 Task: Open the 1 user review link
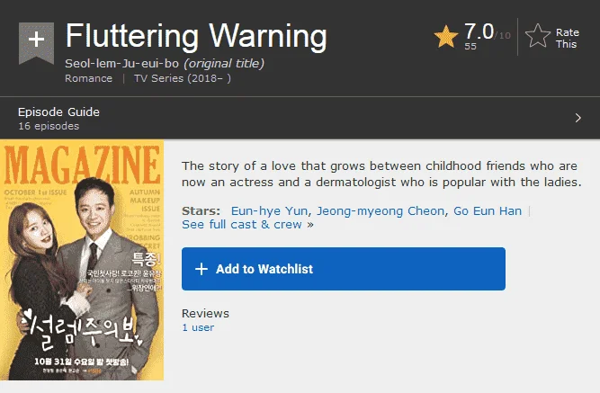198,327
